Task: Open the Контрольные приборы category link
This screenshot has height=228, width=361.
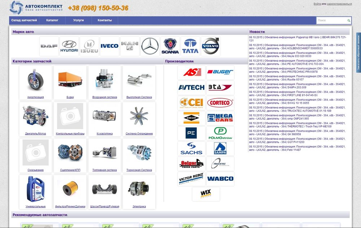Action: [x=70, y=134]
